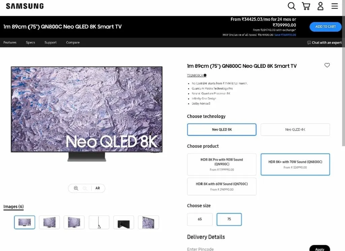Click the "Choose size" heading
The width and height of the screenshot is (345, 251).
coord(199,205)
